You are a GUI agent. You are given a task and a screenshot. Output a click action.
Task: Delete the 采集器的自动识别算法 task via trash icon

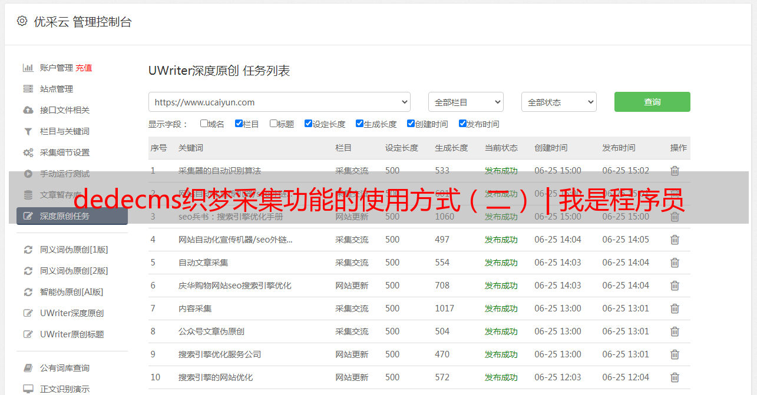click(675, 171)
